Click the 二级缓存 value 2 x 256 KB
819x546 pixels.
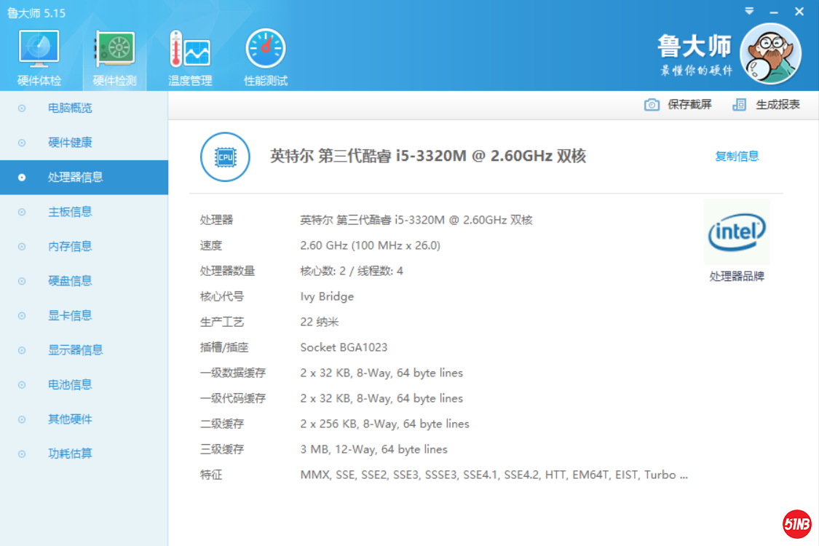(384, 424)
